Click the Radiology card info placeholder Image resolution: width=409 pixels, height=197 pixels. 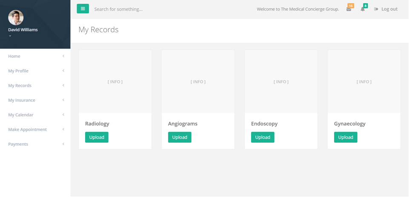point(115,82)
